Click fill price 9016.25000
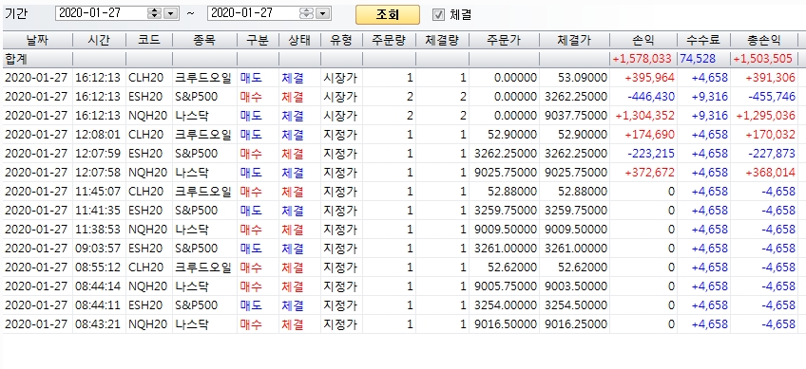 point(576,324)
